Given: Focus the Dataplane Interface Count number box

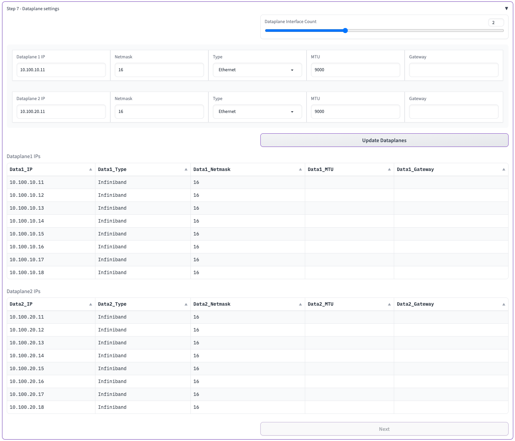Looking at the screenshot, I should pos(496,22).
